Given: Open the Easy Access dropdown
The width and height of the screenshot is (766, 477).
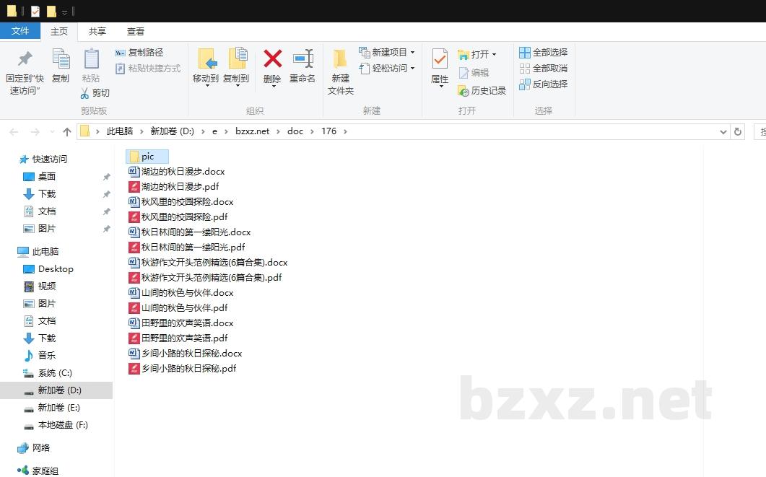Looking at the screenshot, I should [x=412, y=69].
